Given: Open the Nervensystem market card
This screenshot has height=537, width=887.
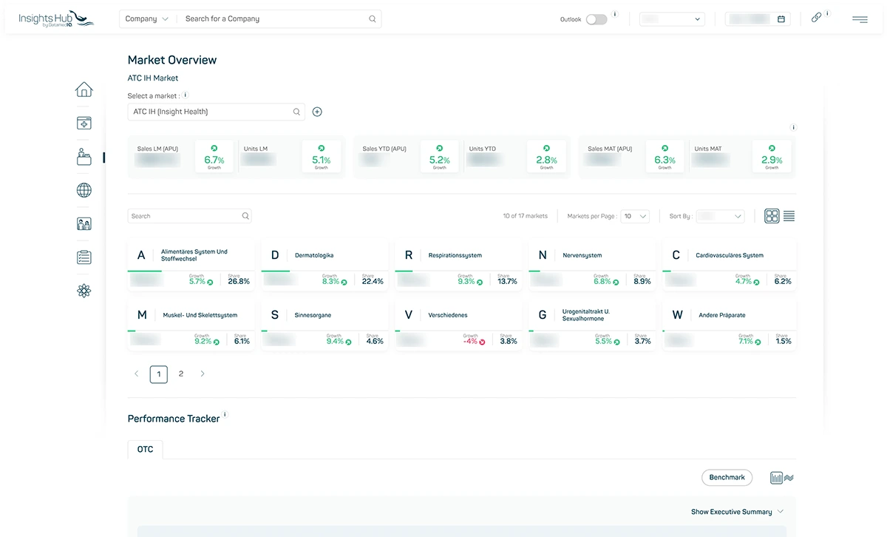Looking at the screenshot, I should coord(592,265).
